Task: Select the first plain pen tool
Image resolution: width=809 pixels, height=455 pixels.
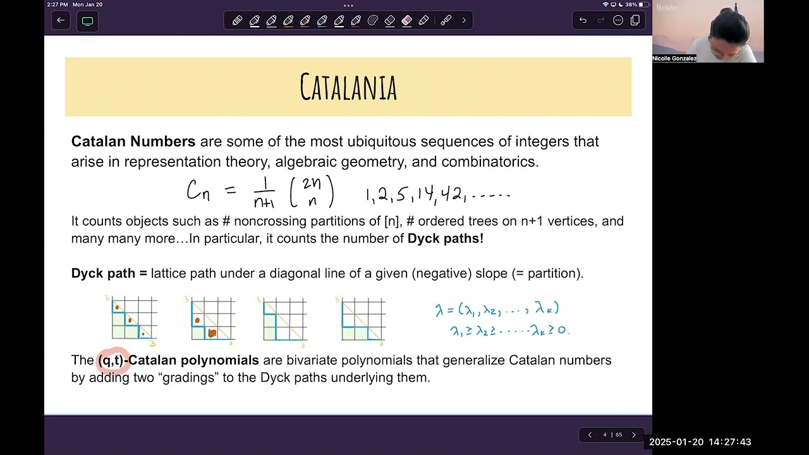Action: click(x=237, y=21)
